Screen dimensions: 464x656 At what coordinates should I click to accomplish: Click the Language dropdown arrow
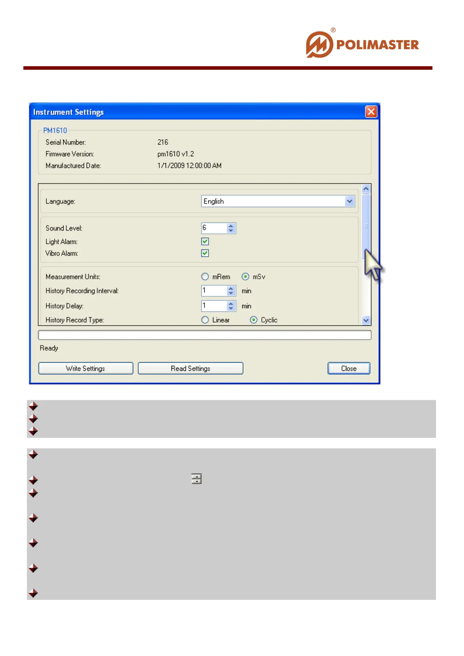pos(349,201)
